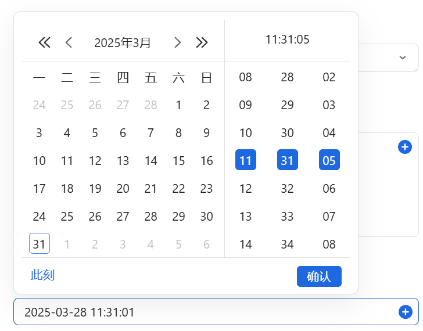
Task: Expand the dropdown chevron at top right
Action: pyautogui.click(x=402, y=57)
